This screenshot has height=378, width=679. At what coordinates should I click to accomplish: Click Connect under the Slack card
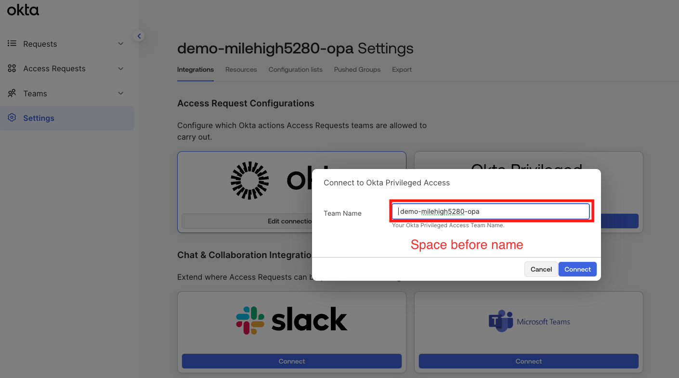pos(292,361)
